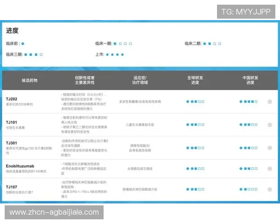Click the 临床前 legend diamond
280x224 pixels.
(x=23, y=43)
